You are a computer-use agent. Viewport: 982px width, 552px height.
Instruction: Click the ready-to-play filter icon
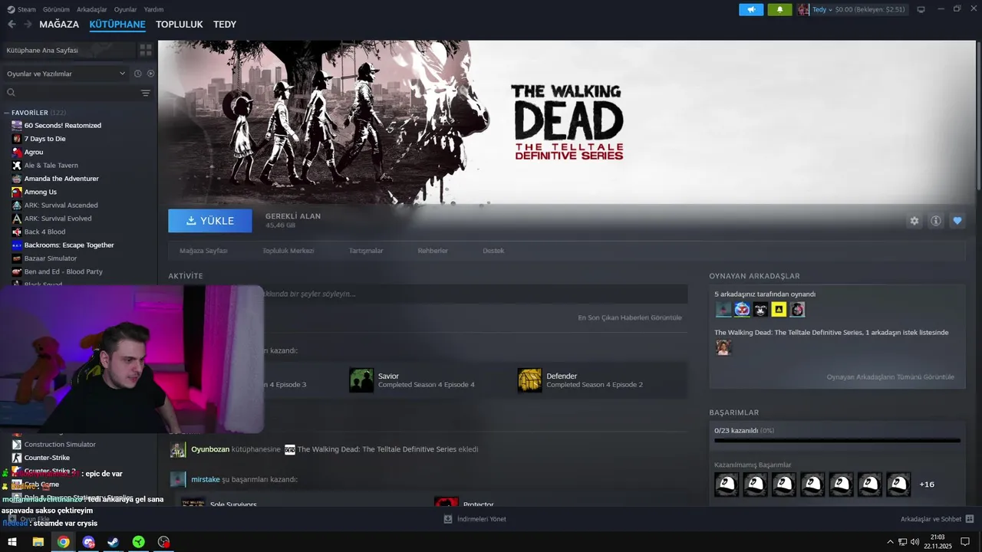click(150, 74)
